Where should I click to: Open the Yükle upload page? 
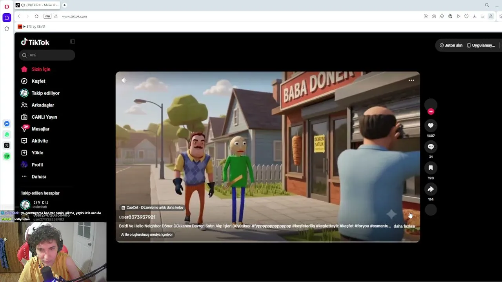(37, 153)
